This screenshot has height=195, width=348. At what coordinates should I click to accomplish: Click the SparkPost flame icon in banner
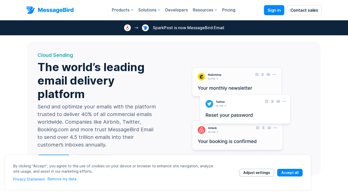[127, 28]
